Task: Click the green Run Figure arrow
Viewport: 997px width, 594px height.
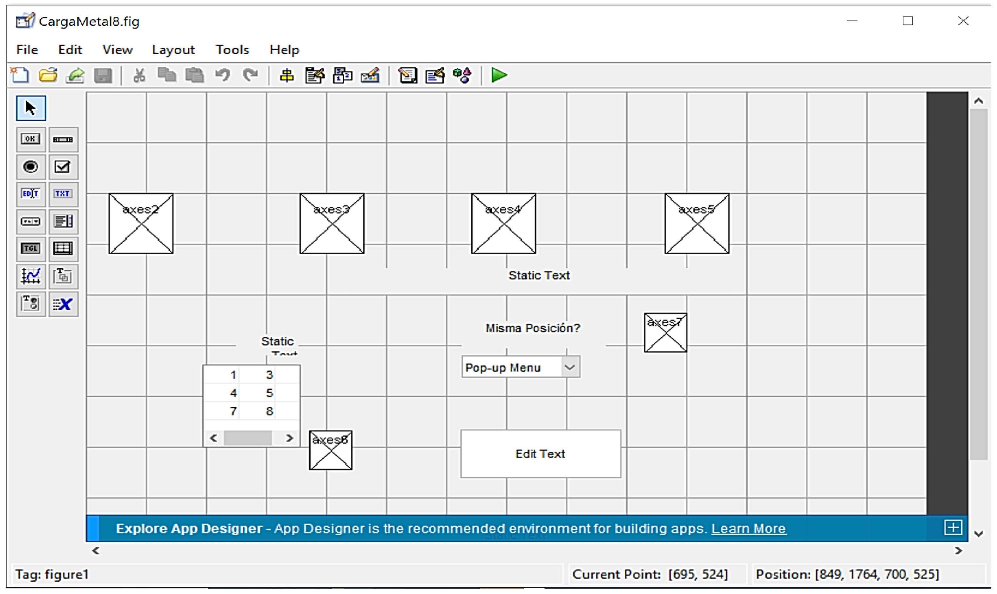Action: pos(499,75)
